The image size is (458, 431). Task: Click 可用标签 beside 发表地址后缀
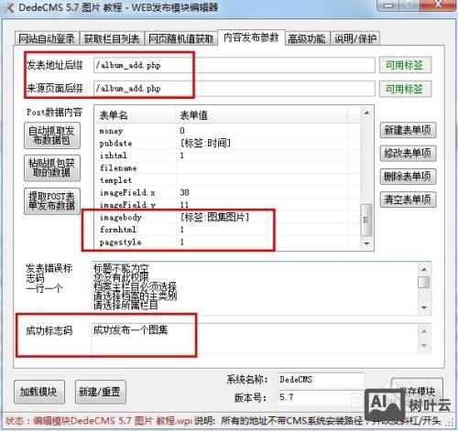(x=405, y=65)
